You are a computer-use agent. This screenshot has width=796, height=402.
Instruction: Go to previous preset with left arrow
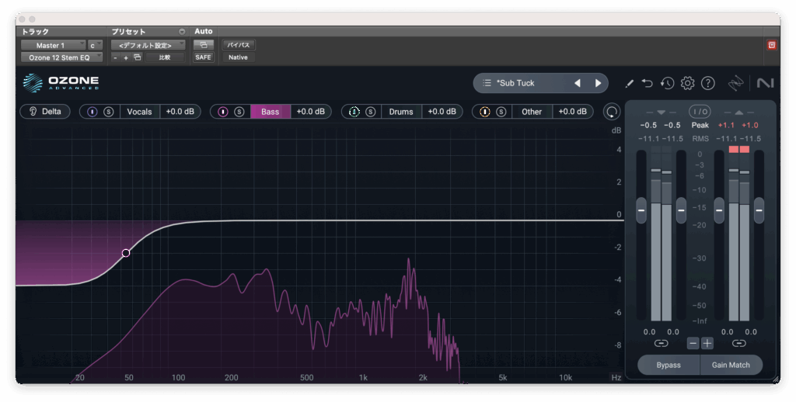[x=578, y=83]
